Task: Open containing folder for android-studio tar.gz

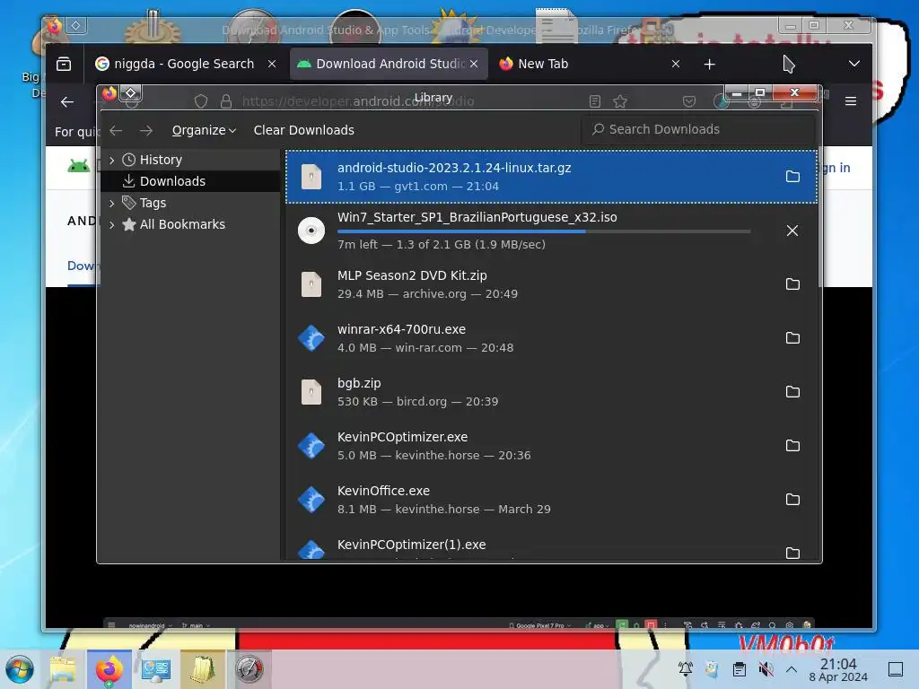Action: pos(792,177)
